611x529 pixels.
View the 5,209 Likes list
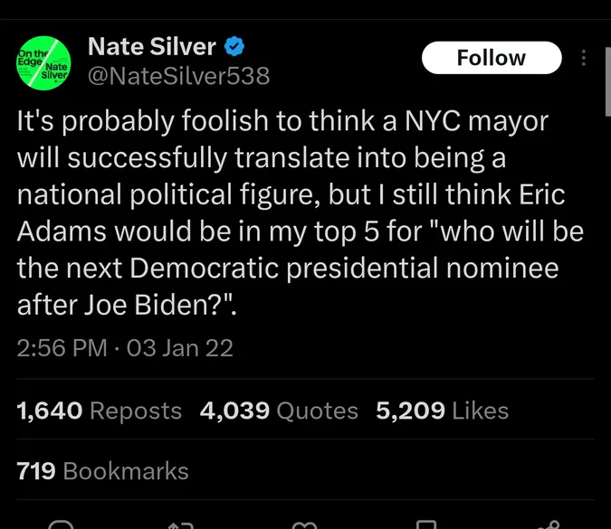click(x=442, y=411)
